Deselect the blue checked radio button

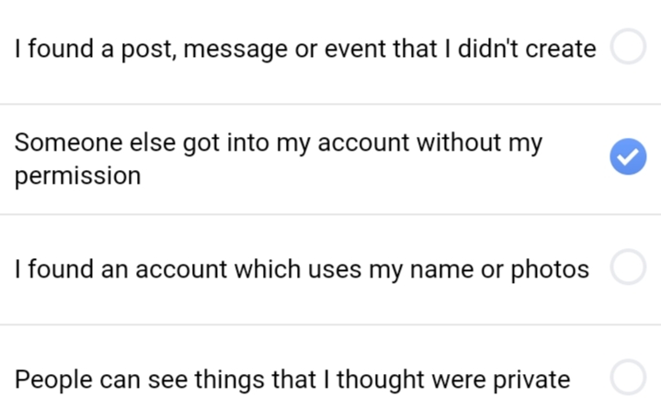[628, 156]
